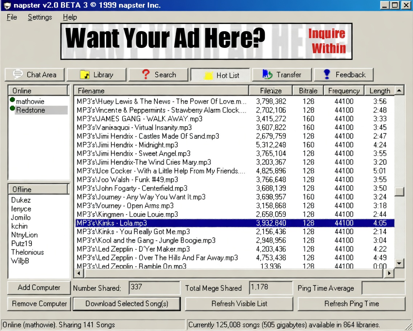Select Ienyce in the Offline list
The image size is (413, 331).
[21, 209]
